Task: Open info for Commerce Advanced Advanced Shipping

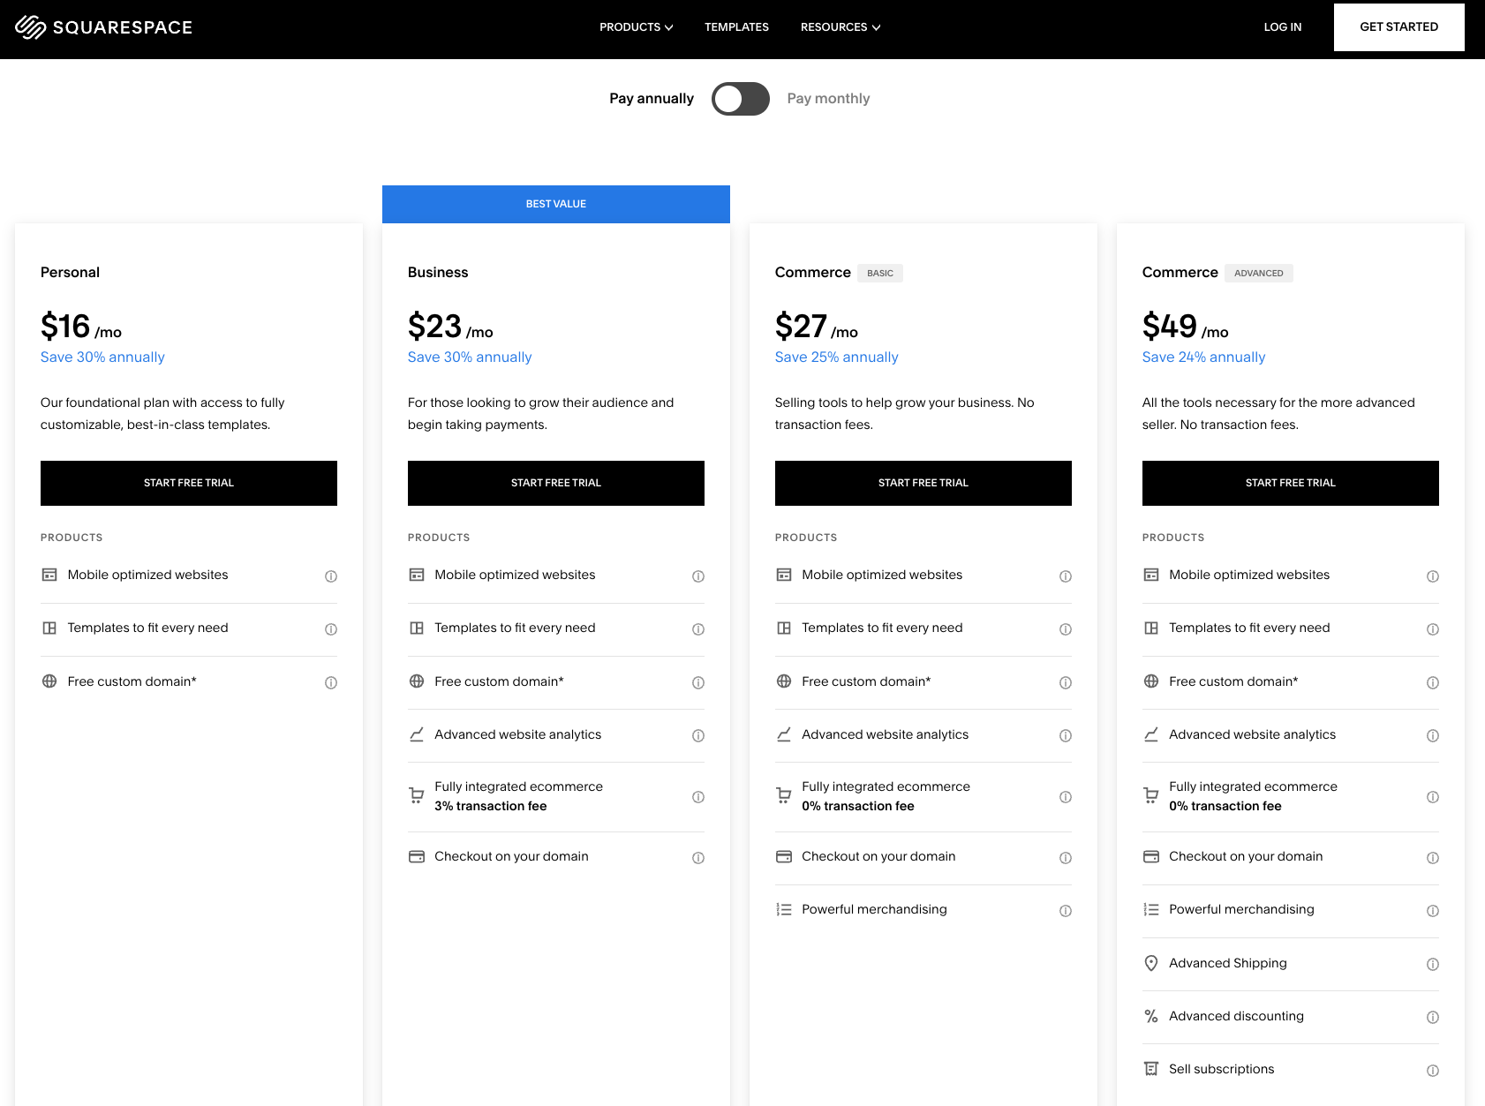Action: pos(1433,964)
